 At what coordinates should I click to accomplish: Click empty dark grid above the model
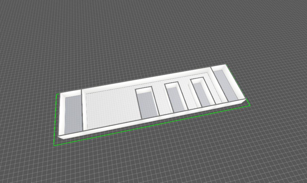[140, 33]
